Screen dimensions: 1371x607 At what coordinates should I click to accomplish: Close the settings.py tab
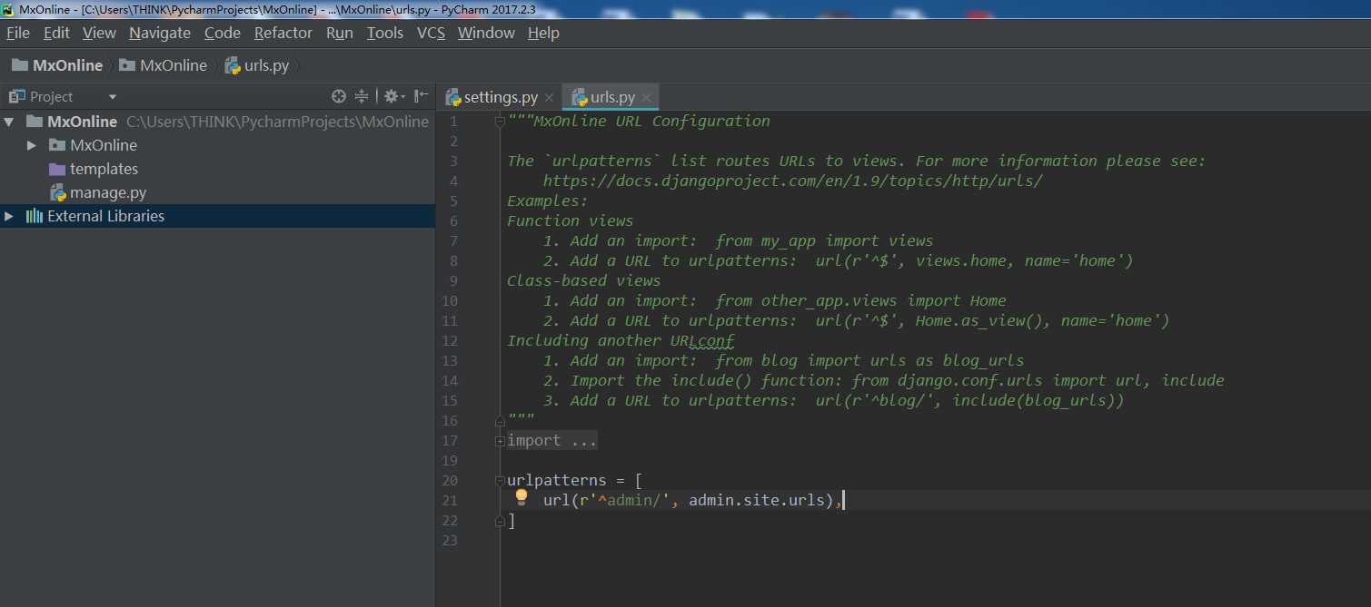(x=549, y=98)
